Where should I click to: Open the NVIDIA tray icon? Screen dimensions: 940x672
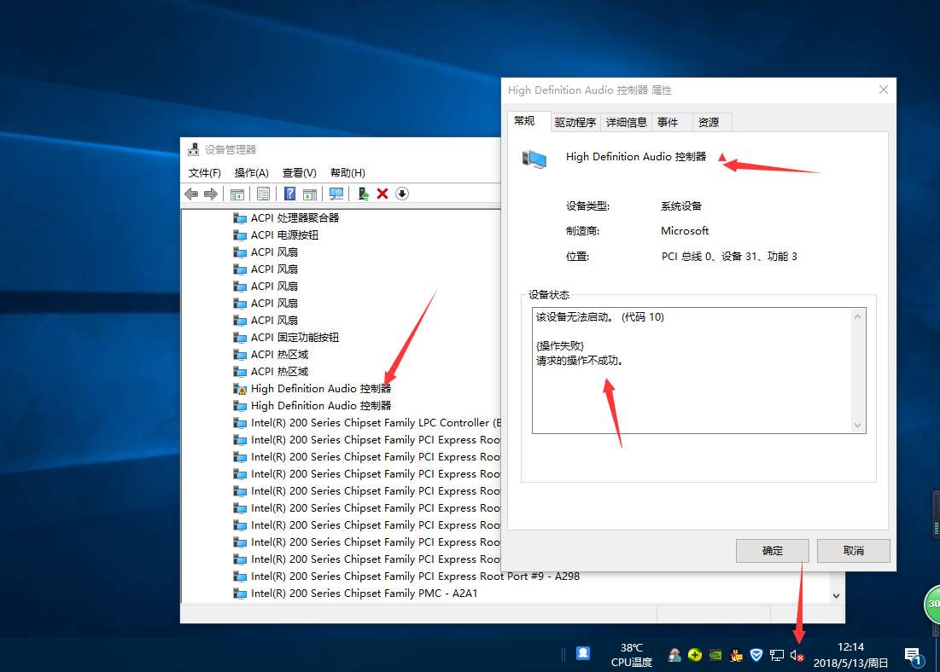(x=715, y=655)
